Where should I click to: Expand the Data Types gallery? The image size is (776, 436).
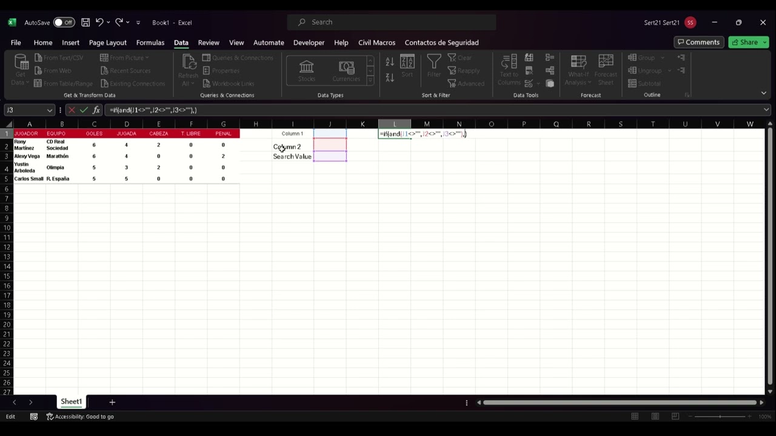pos(370,81)
